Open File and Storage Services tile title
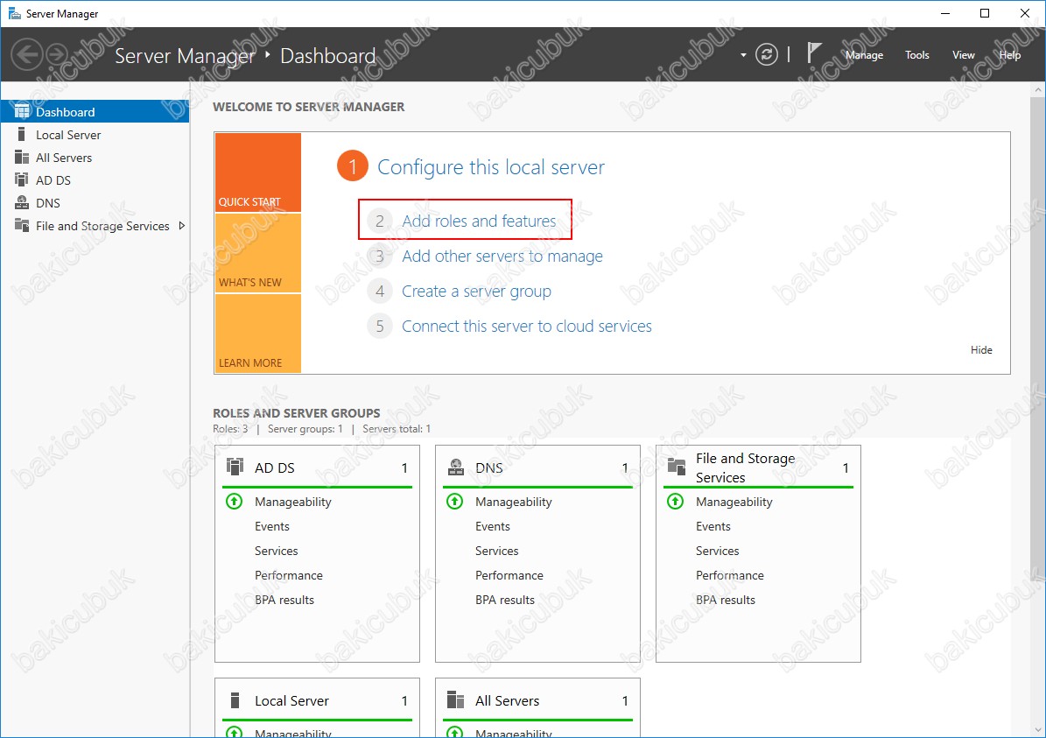Image resolution: width=1046 pixels, height=738 pixels. point(745,467)
